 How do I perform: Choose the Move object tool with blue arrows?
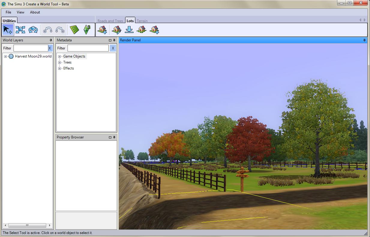pos(20,30)
